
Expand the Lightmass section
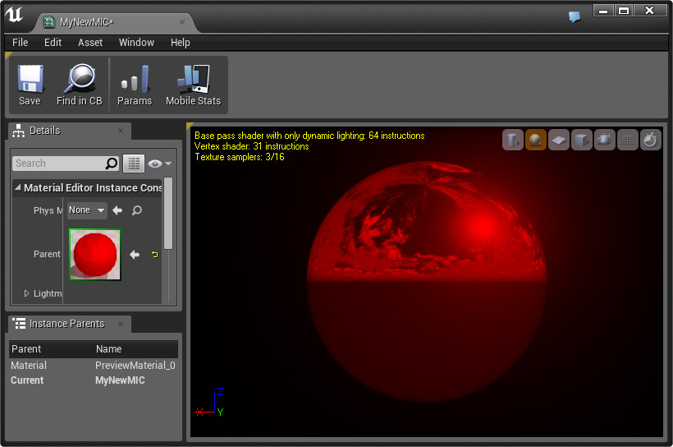pyautogui.click(x=26, y=293)
